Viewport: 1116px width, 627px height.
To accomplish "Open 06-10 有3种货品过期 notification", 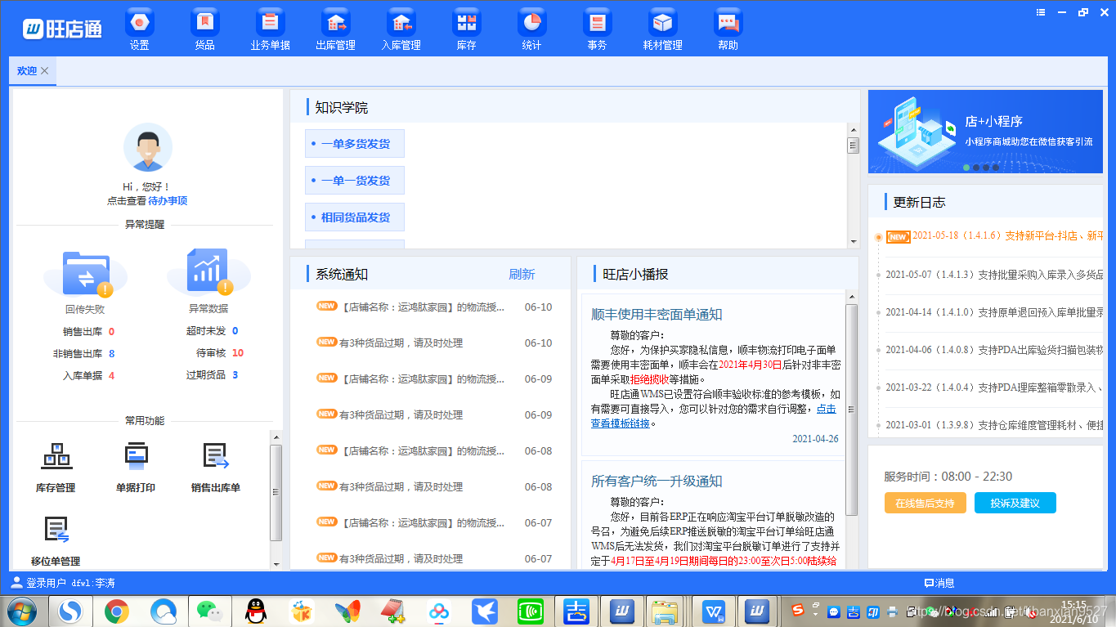I will point(435,343).
